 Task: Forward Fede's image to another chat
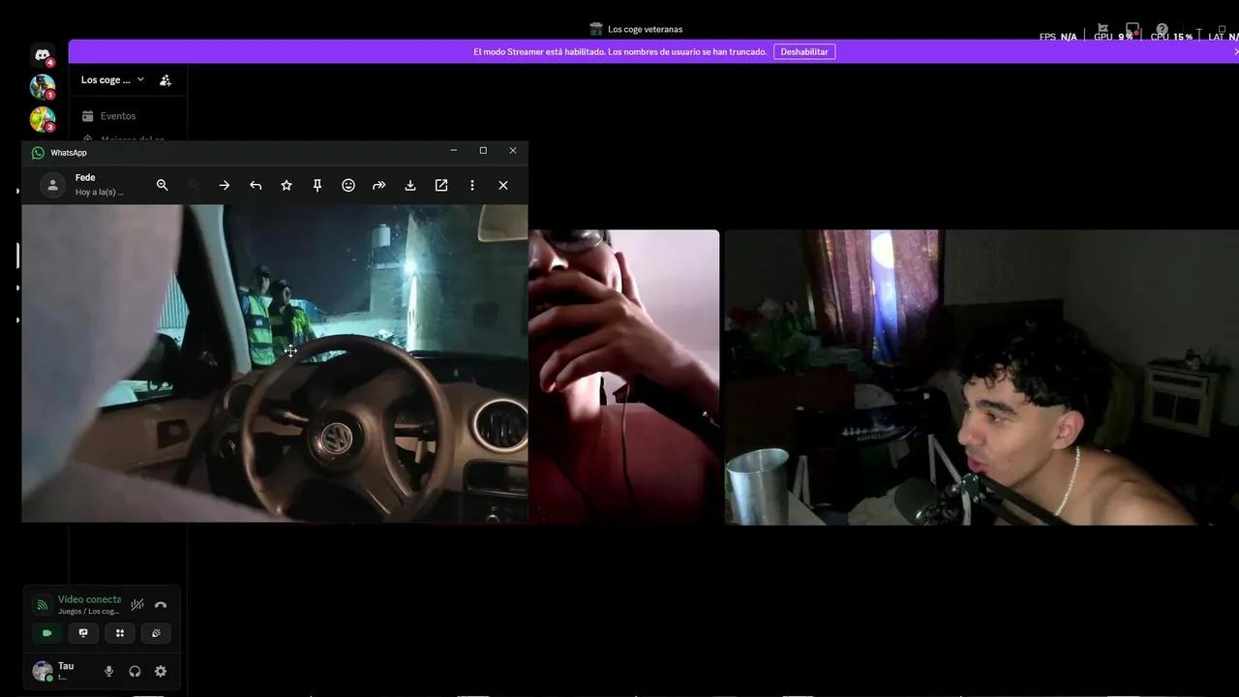[x=378, y=185]
